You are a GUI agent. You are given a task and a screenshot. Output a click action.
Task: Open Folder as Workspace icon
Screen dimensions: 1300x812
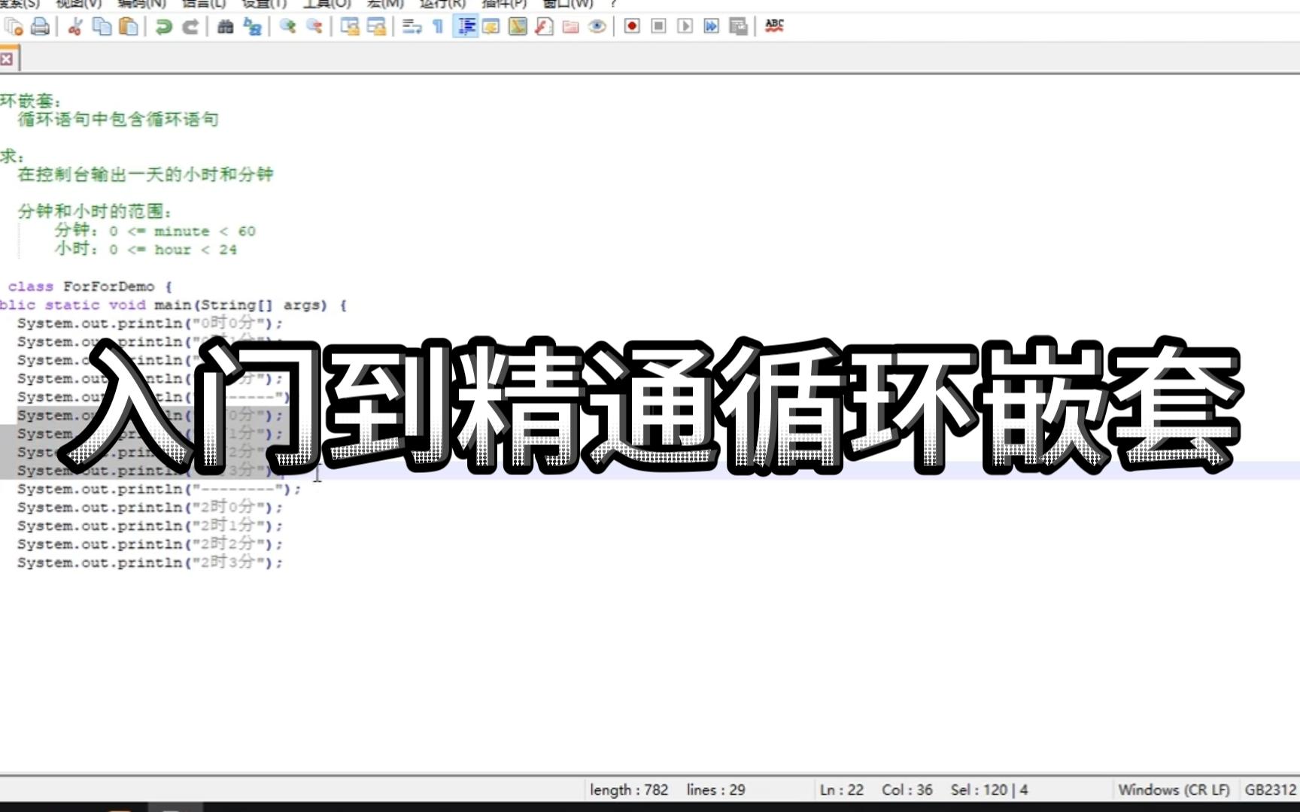click(570, 27)
